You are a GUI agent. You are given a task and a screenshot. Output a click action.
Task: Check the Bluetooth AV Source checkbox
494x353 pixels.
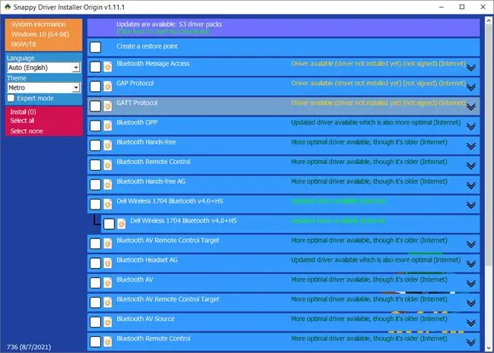point(95,322)
